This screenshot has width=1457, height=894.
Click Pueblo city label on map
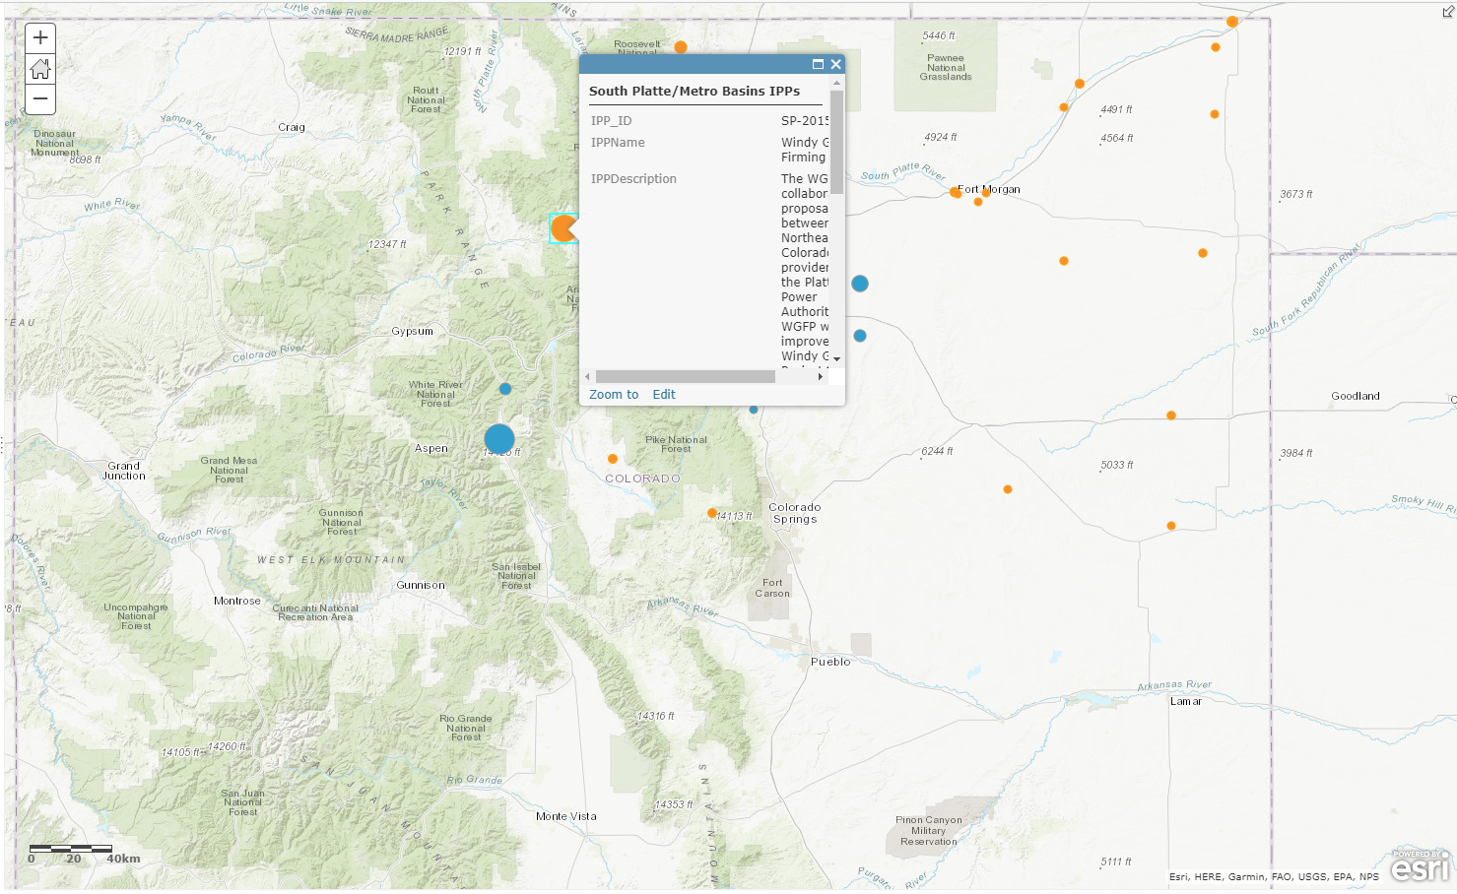(x=830, y=662)
